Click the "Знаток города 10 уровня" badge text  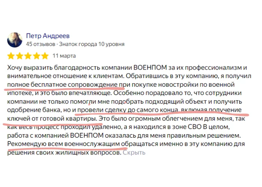click(92, 44)
